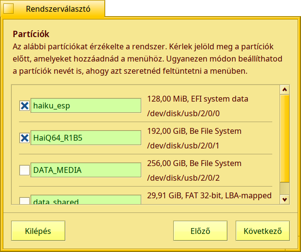
Task: Uncheck the HaiQ64_R1B5 partition checkbox
Action: (x=24, y=138)
